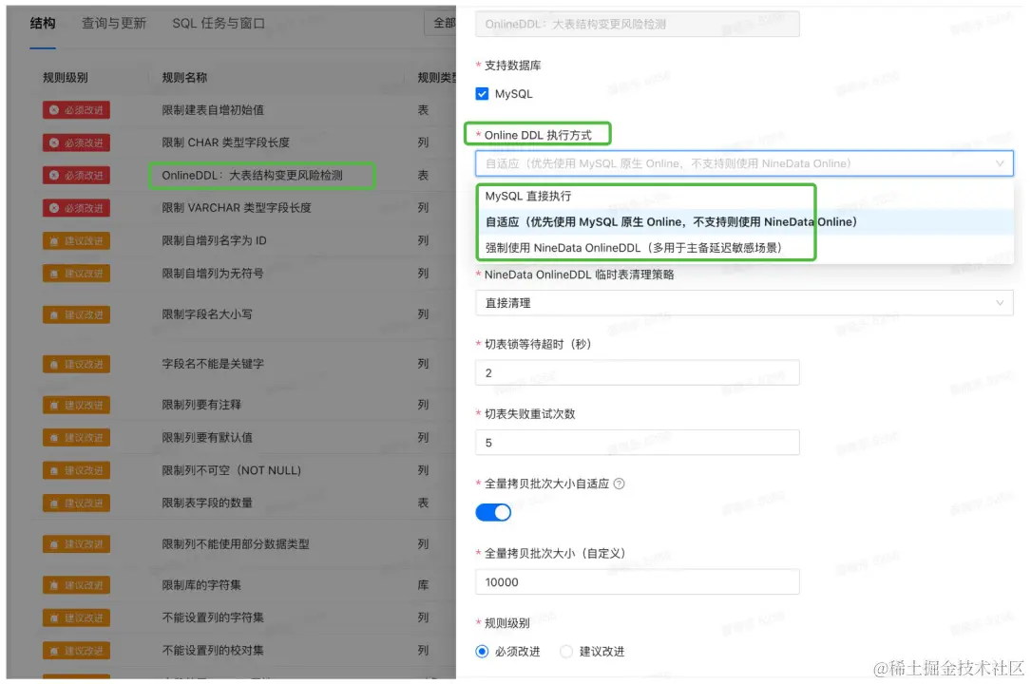Image resolution: width=1031 pixels, height=684 pixels.
Task: Click the 建议改进 badge on 限制字段名大小写 row
Action: click(76, 314)
